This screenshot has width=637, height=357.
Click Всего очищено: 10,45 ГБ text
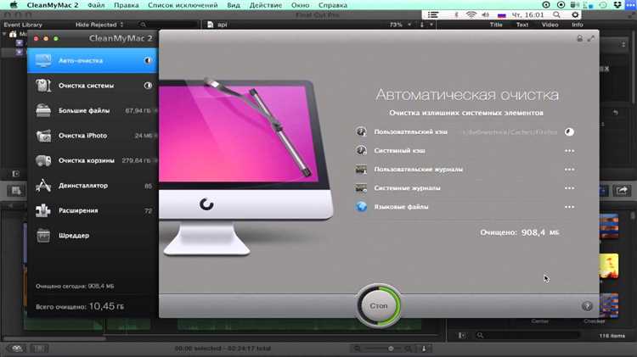[80, 306]
